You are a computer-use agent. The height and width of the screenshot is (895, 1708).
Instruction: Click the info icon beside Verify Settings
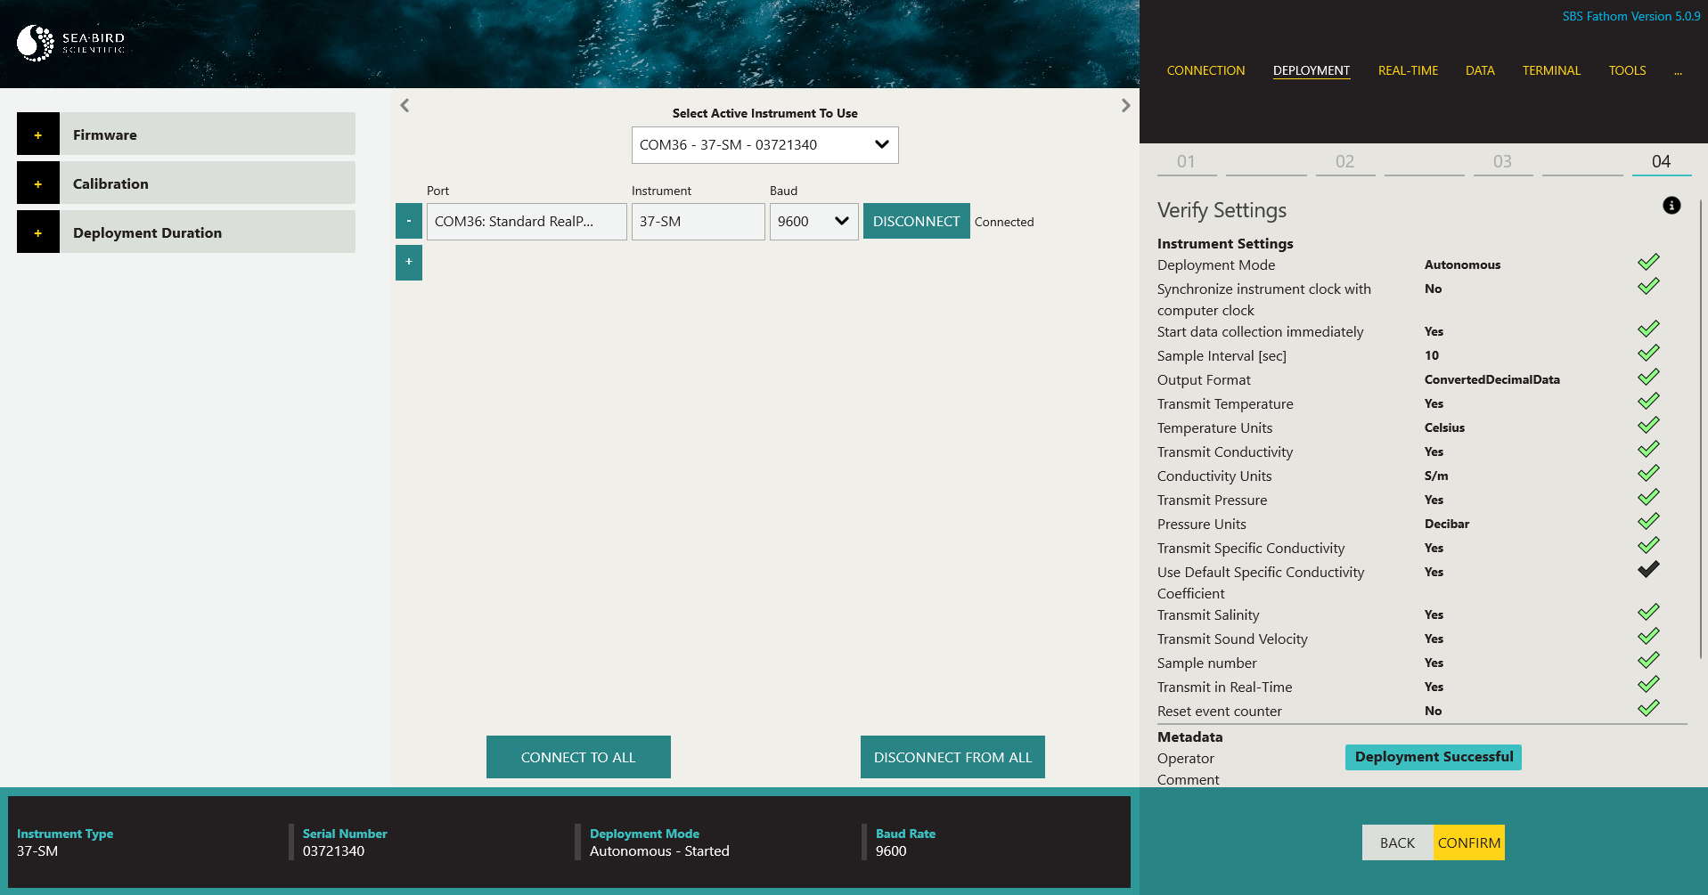1671,206
